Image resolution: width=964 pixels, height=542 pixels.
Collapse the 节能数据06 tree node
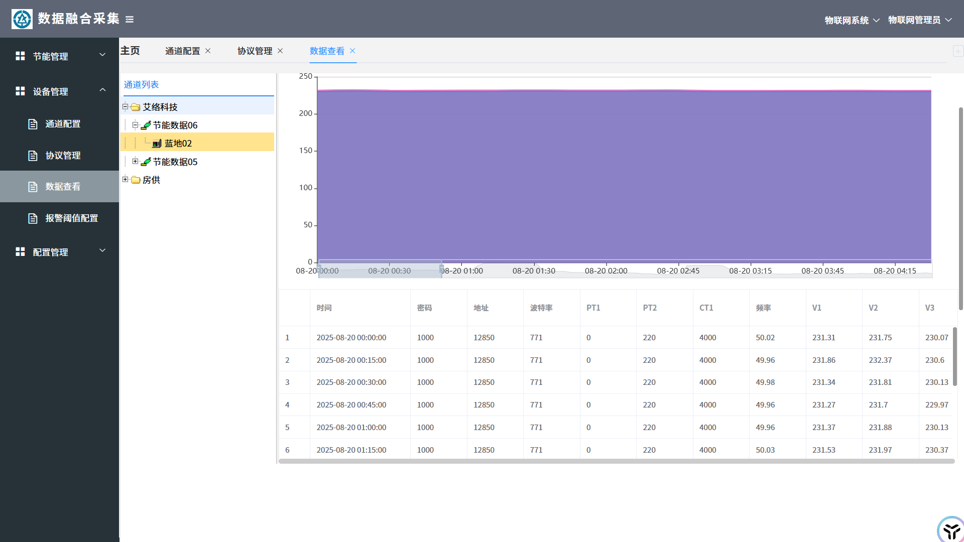tap(135, 125)
